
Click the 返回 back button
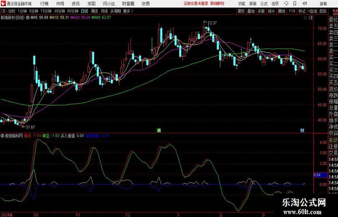coord(323,11)
